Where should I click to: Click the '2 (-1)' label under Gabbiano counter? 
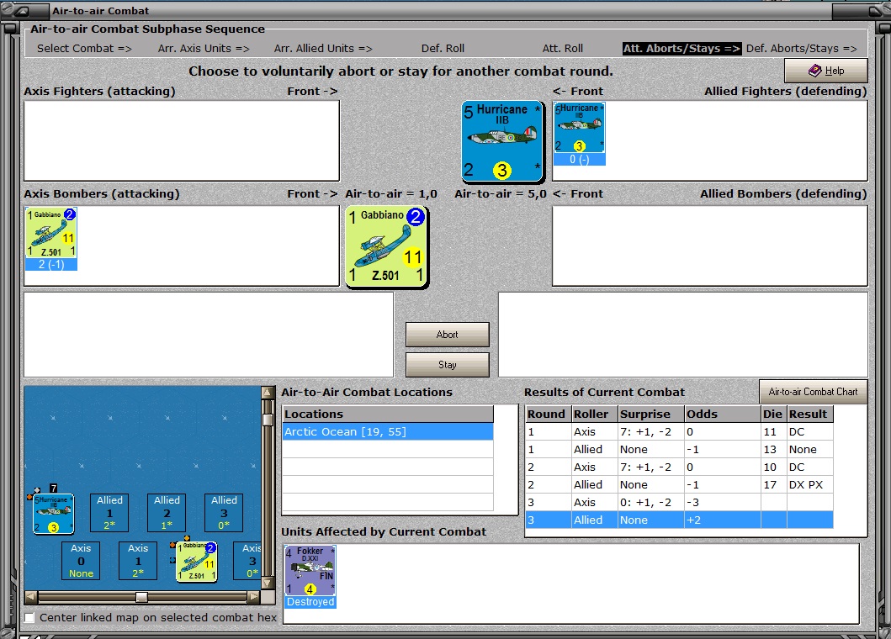point(51,264)
